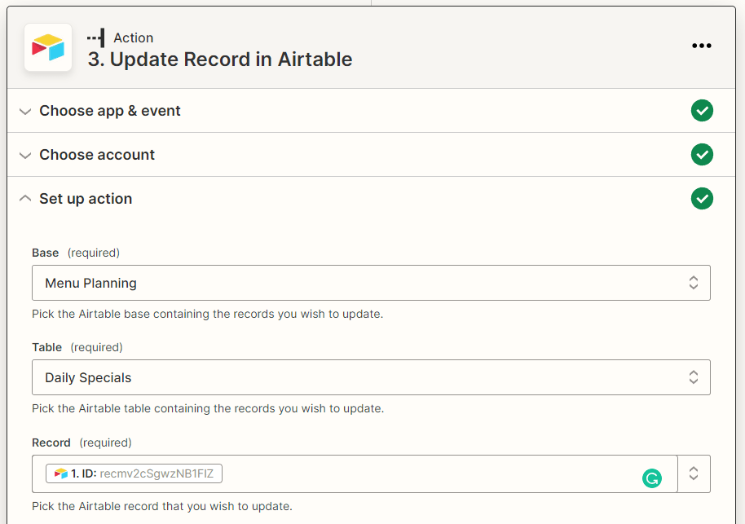Click the Choose app & event heading text
Screen dimensions: 745x524
[110, 111]
